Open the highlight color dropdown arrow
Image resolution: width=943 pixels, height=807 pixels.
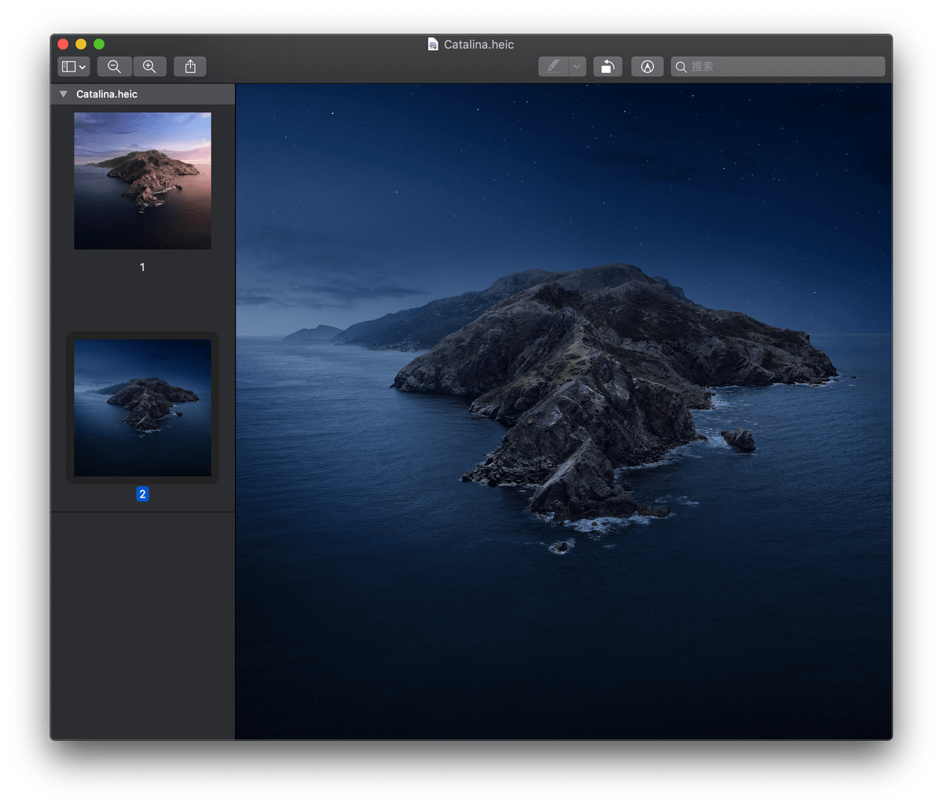(577, 67)
